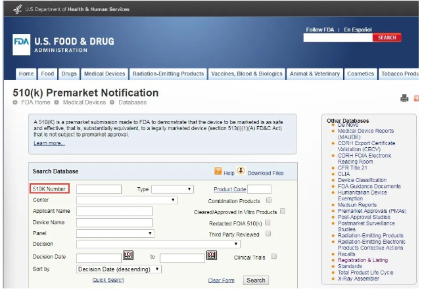Viewport: 422px width, 295px height.
Task: Check the Third Party Reviewed checkbox
Action: tap(268, 234)
